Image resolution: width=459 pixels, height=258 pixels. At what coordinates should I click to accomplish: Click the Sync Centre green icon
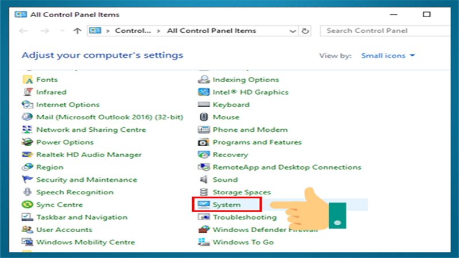pyautogui.click(x=28, y=205)
